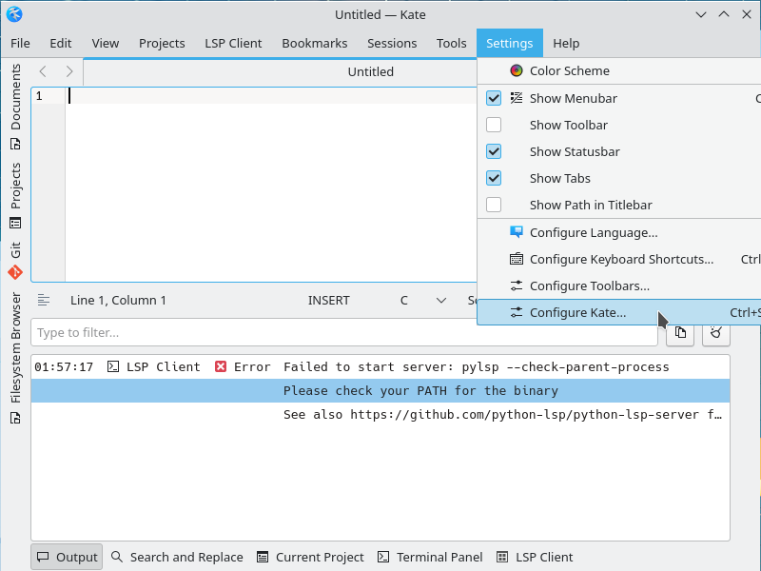Show the Search and Replace panel
This screenshot has width=761, height=571.
pyautogui.click(x=177, y=557)
